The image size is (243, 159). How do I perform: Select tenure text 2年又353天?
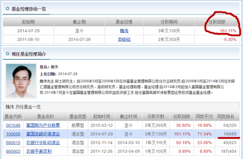click(169, 39)
